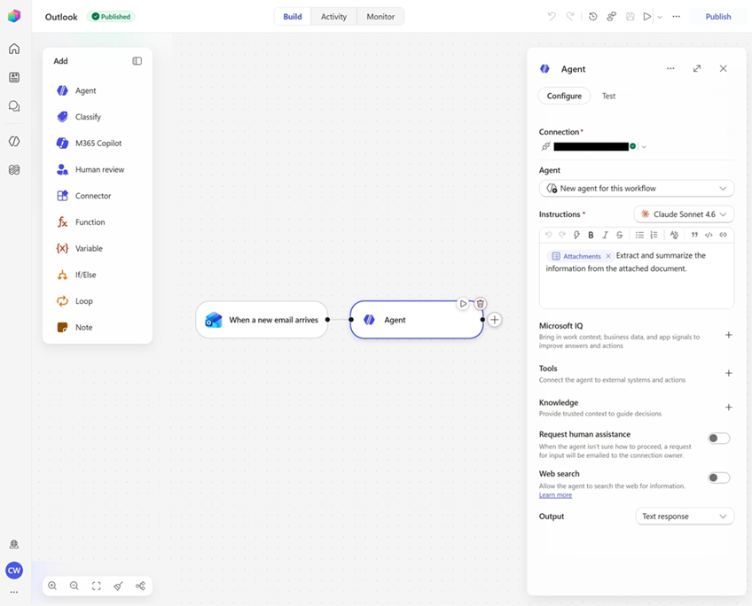Open the CW user profile avatar

[14, 570]
